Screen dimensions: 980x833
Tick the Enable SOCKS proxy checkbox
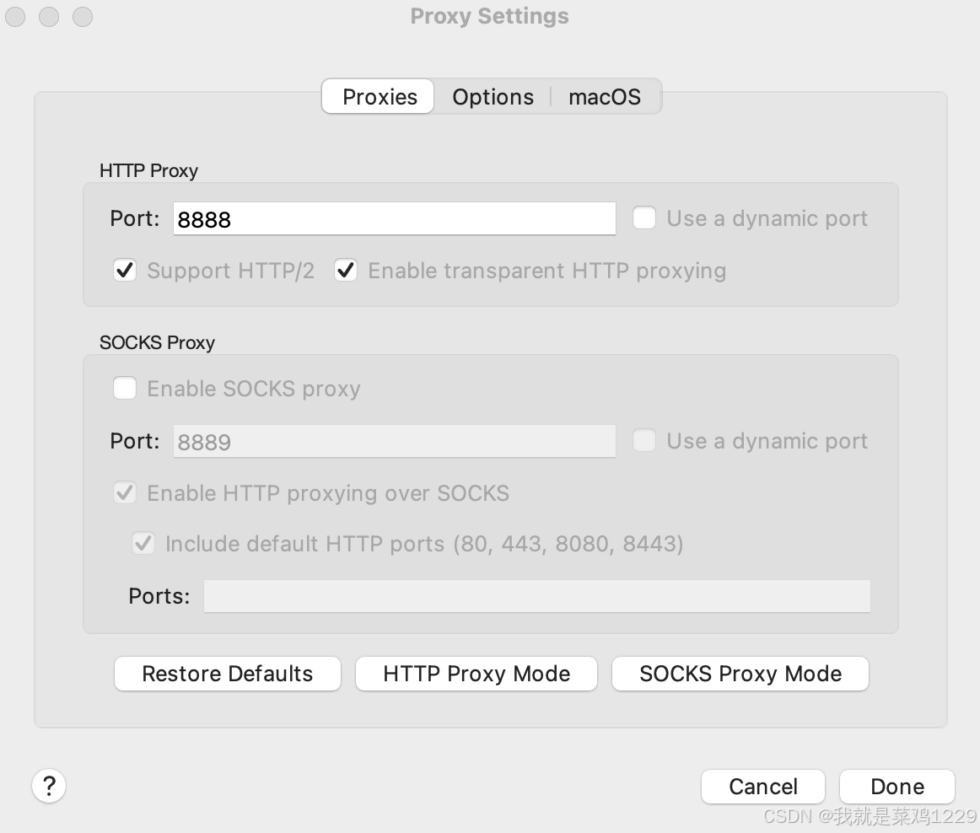tap(124, 388)
